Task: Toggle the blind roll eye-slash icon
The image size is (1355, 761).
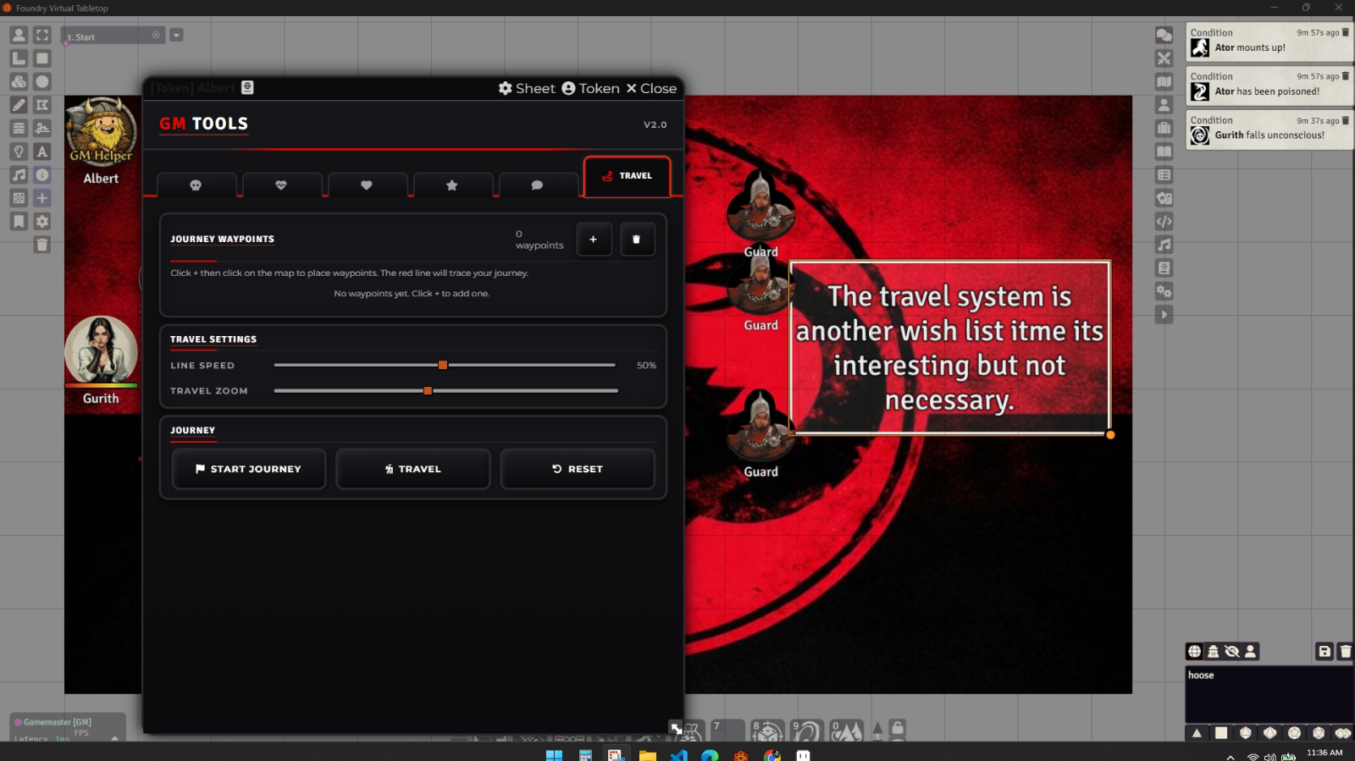Action: point(1231,651)
